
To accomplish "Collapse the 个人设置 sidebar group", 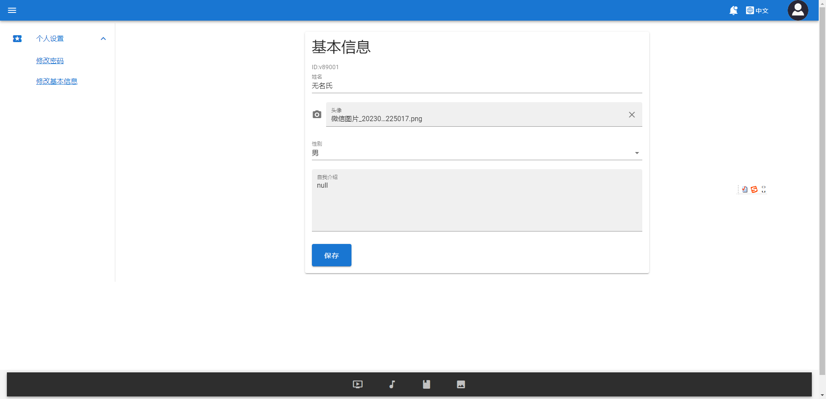I will click(x=103, y=39).
